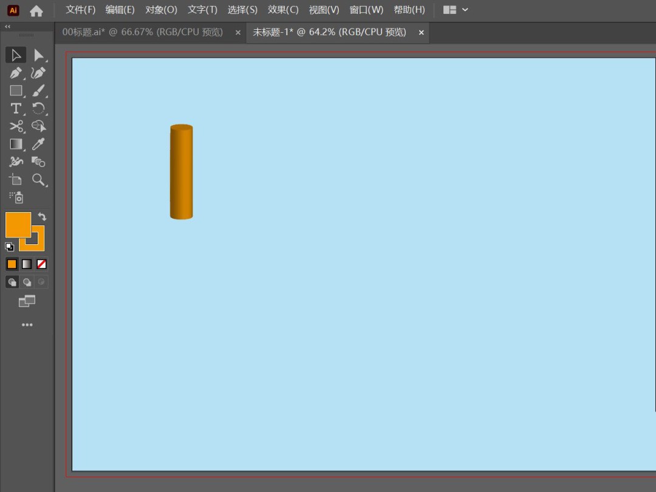Image resolution: width=656 pixels, height=492 pixels.
Task: Enable Draw Behind mode
Action: point(27,282)
